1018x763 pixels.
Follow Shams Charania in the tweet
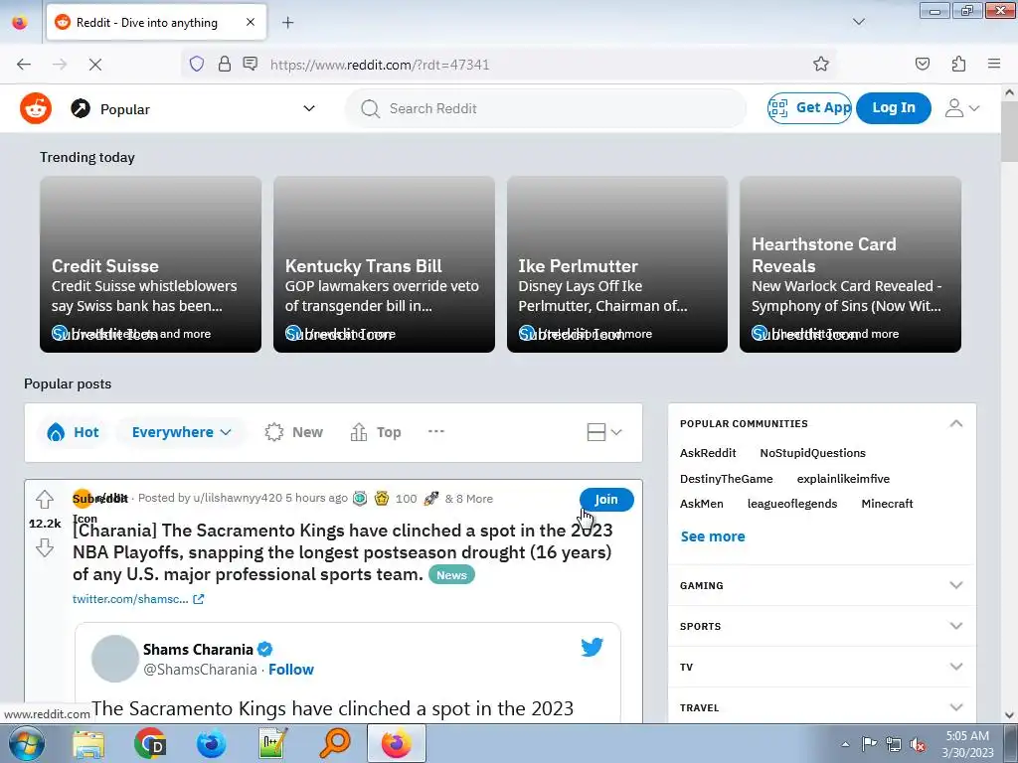pyautogui.click(x=291, y=670)
